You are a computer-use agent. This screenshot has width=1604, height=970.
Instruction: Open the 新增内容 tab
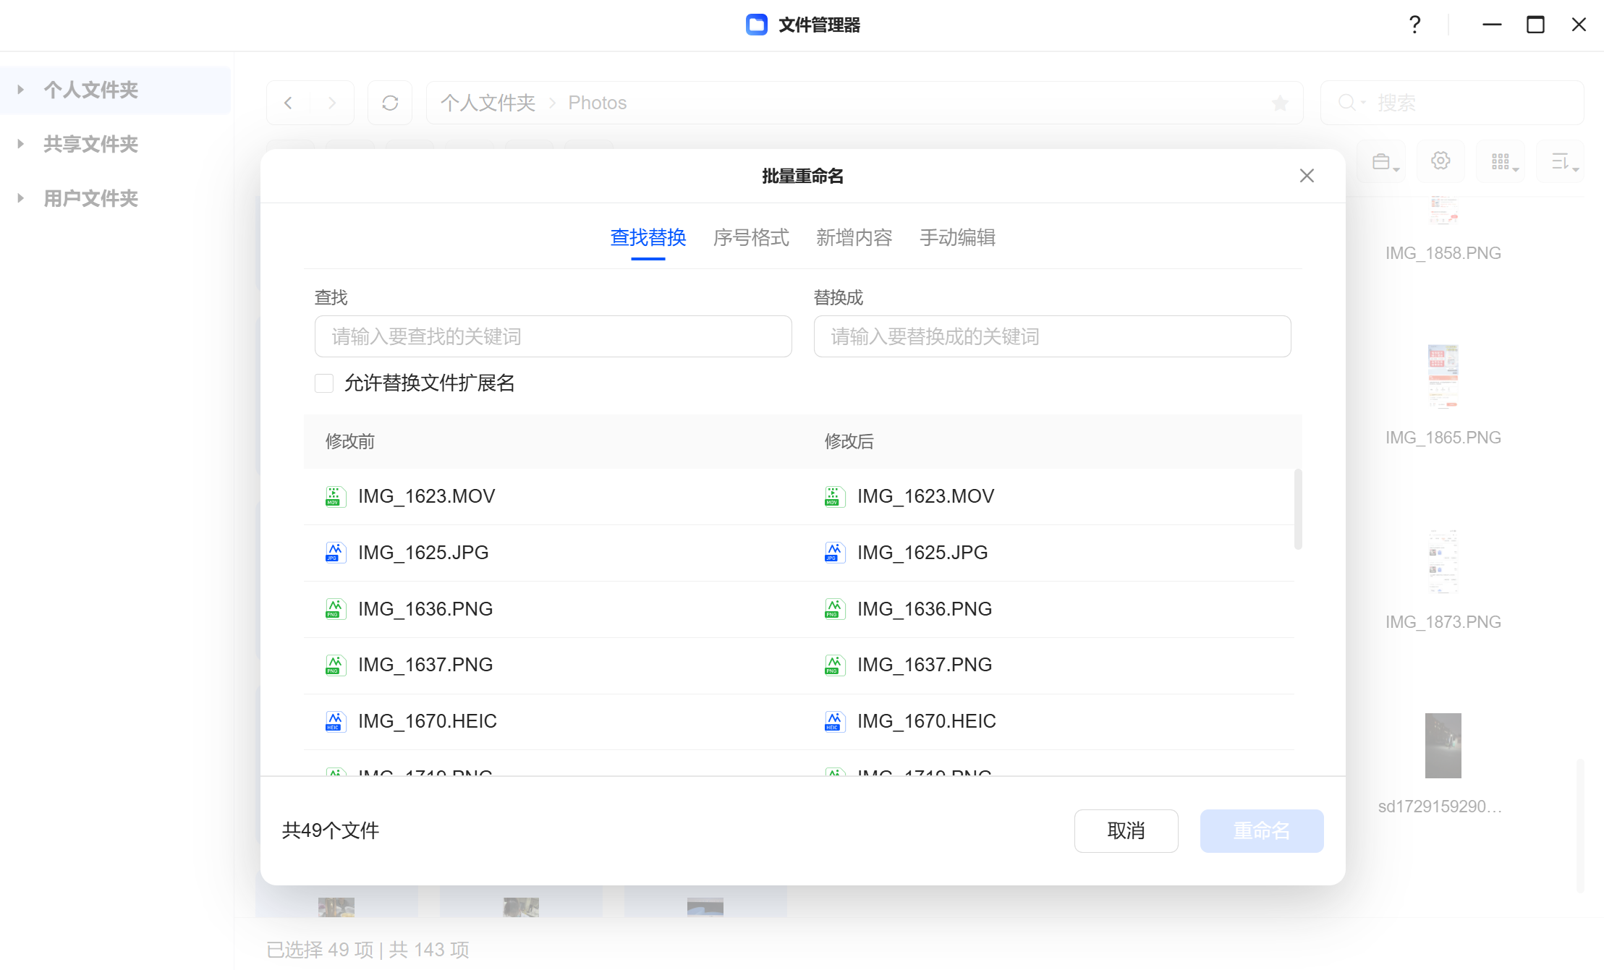click(854, 237)
